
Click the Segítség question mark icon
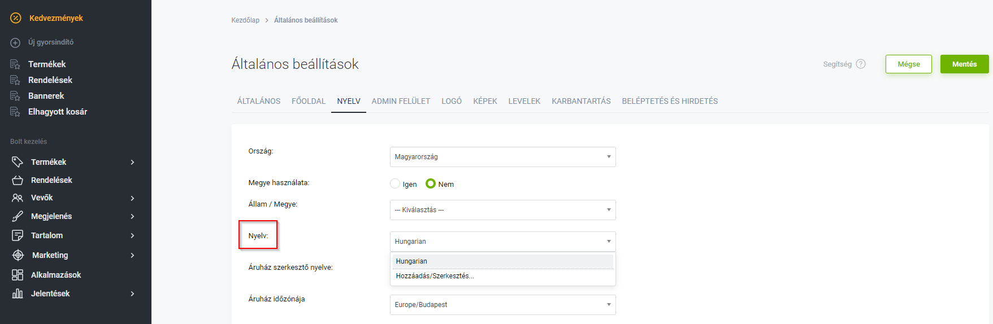tap(861, 64)
